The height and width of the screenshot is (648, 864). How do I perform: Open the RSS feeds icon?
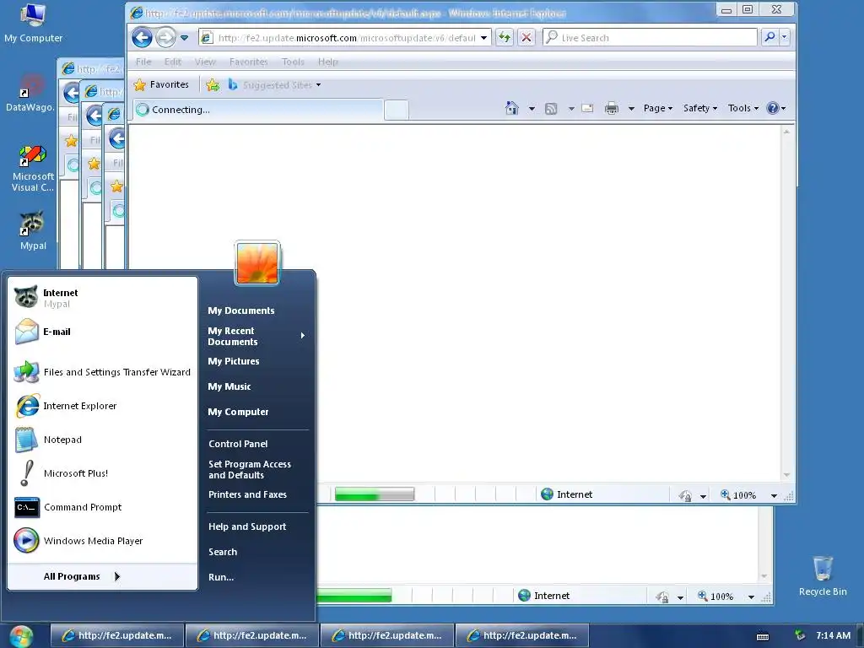click(551, 109)
